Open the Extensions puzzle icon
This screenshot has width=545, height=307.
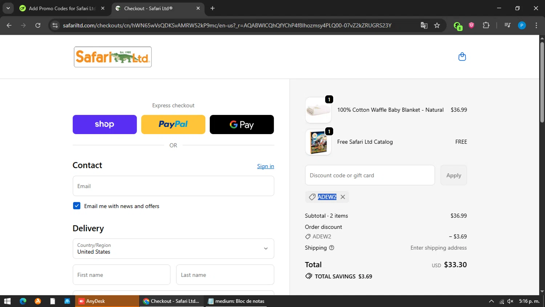point(486,25)
